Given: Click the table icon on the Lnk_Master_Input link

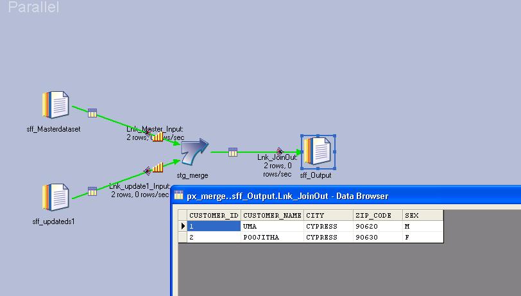Looking at the screenshot, I should (92, 113).
